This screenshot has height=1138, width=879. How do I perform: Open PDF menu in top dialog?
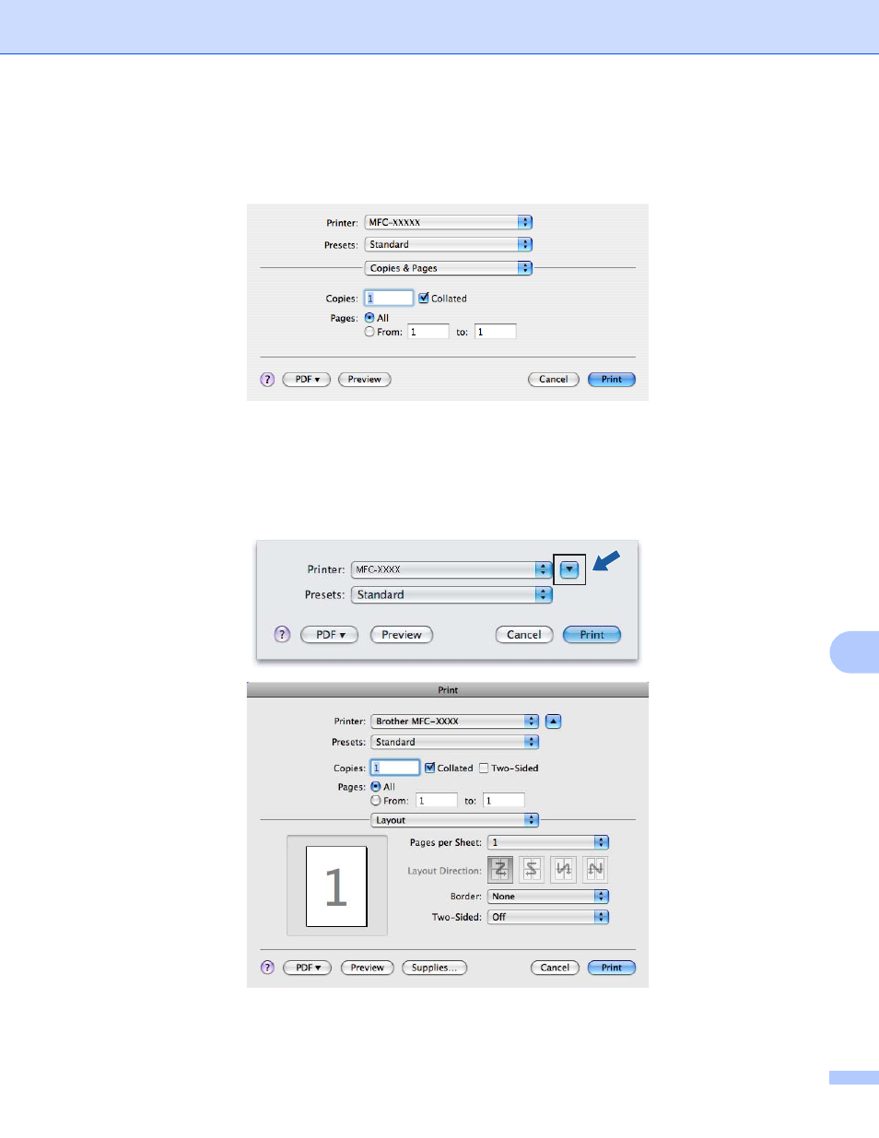(x=307, y=380)
